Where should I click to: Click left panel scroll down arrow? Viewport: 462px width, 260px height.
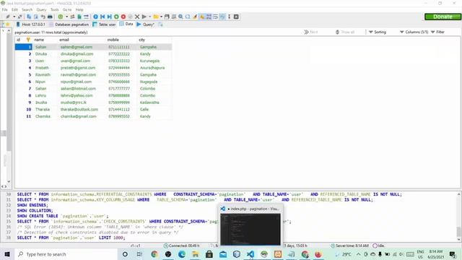click(x=9, y=181)
